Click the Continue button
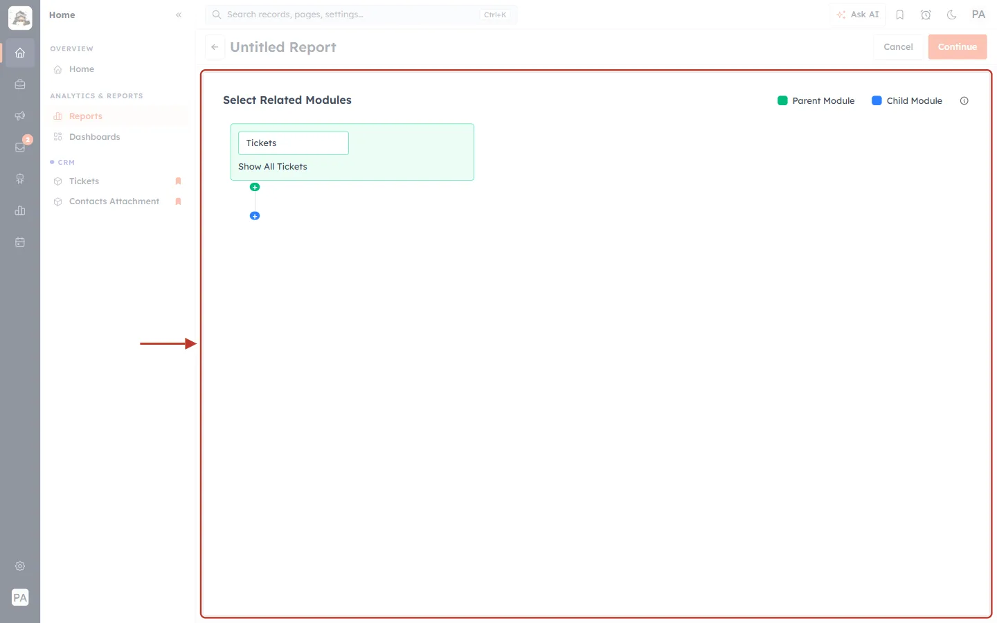The height and width of the screenshot is (623, 997). [958, 47]
